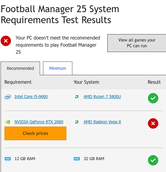
Task: Click the Intel logo icon
Action: pos(8,97)
